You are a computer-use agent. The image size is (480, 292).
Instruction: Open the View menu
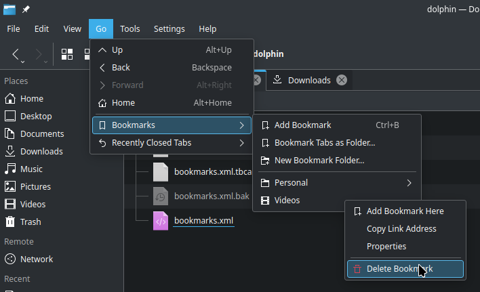pyautogui.click(x=73, y=28)
